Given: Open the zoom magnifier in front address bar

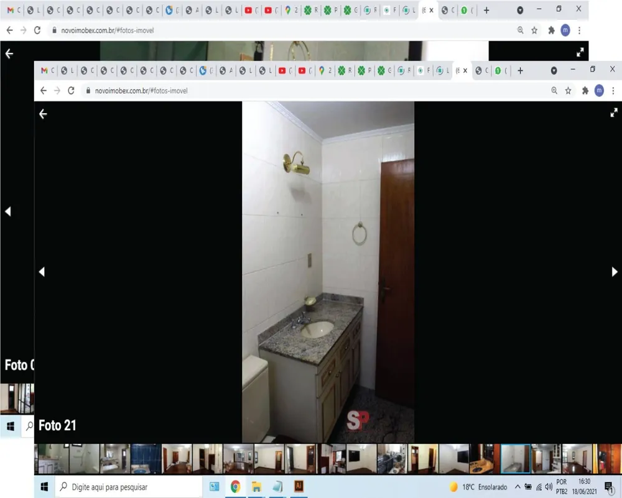Looking at the screenshot, I should (x=554, y=91).
